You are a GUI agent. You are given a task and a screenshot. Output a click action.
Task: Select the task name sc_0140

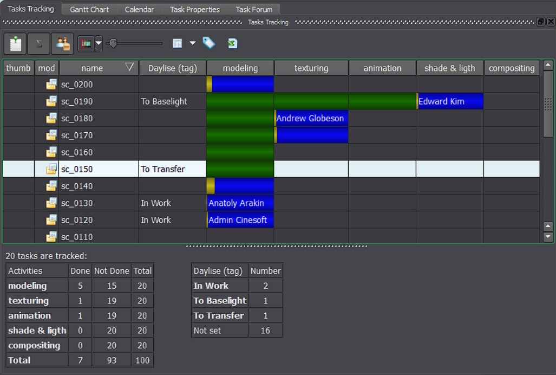click(77, 186)
